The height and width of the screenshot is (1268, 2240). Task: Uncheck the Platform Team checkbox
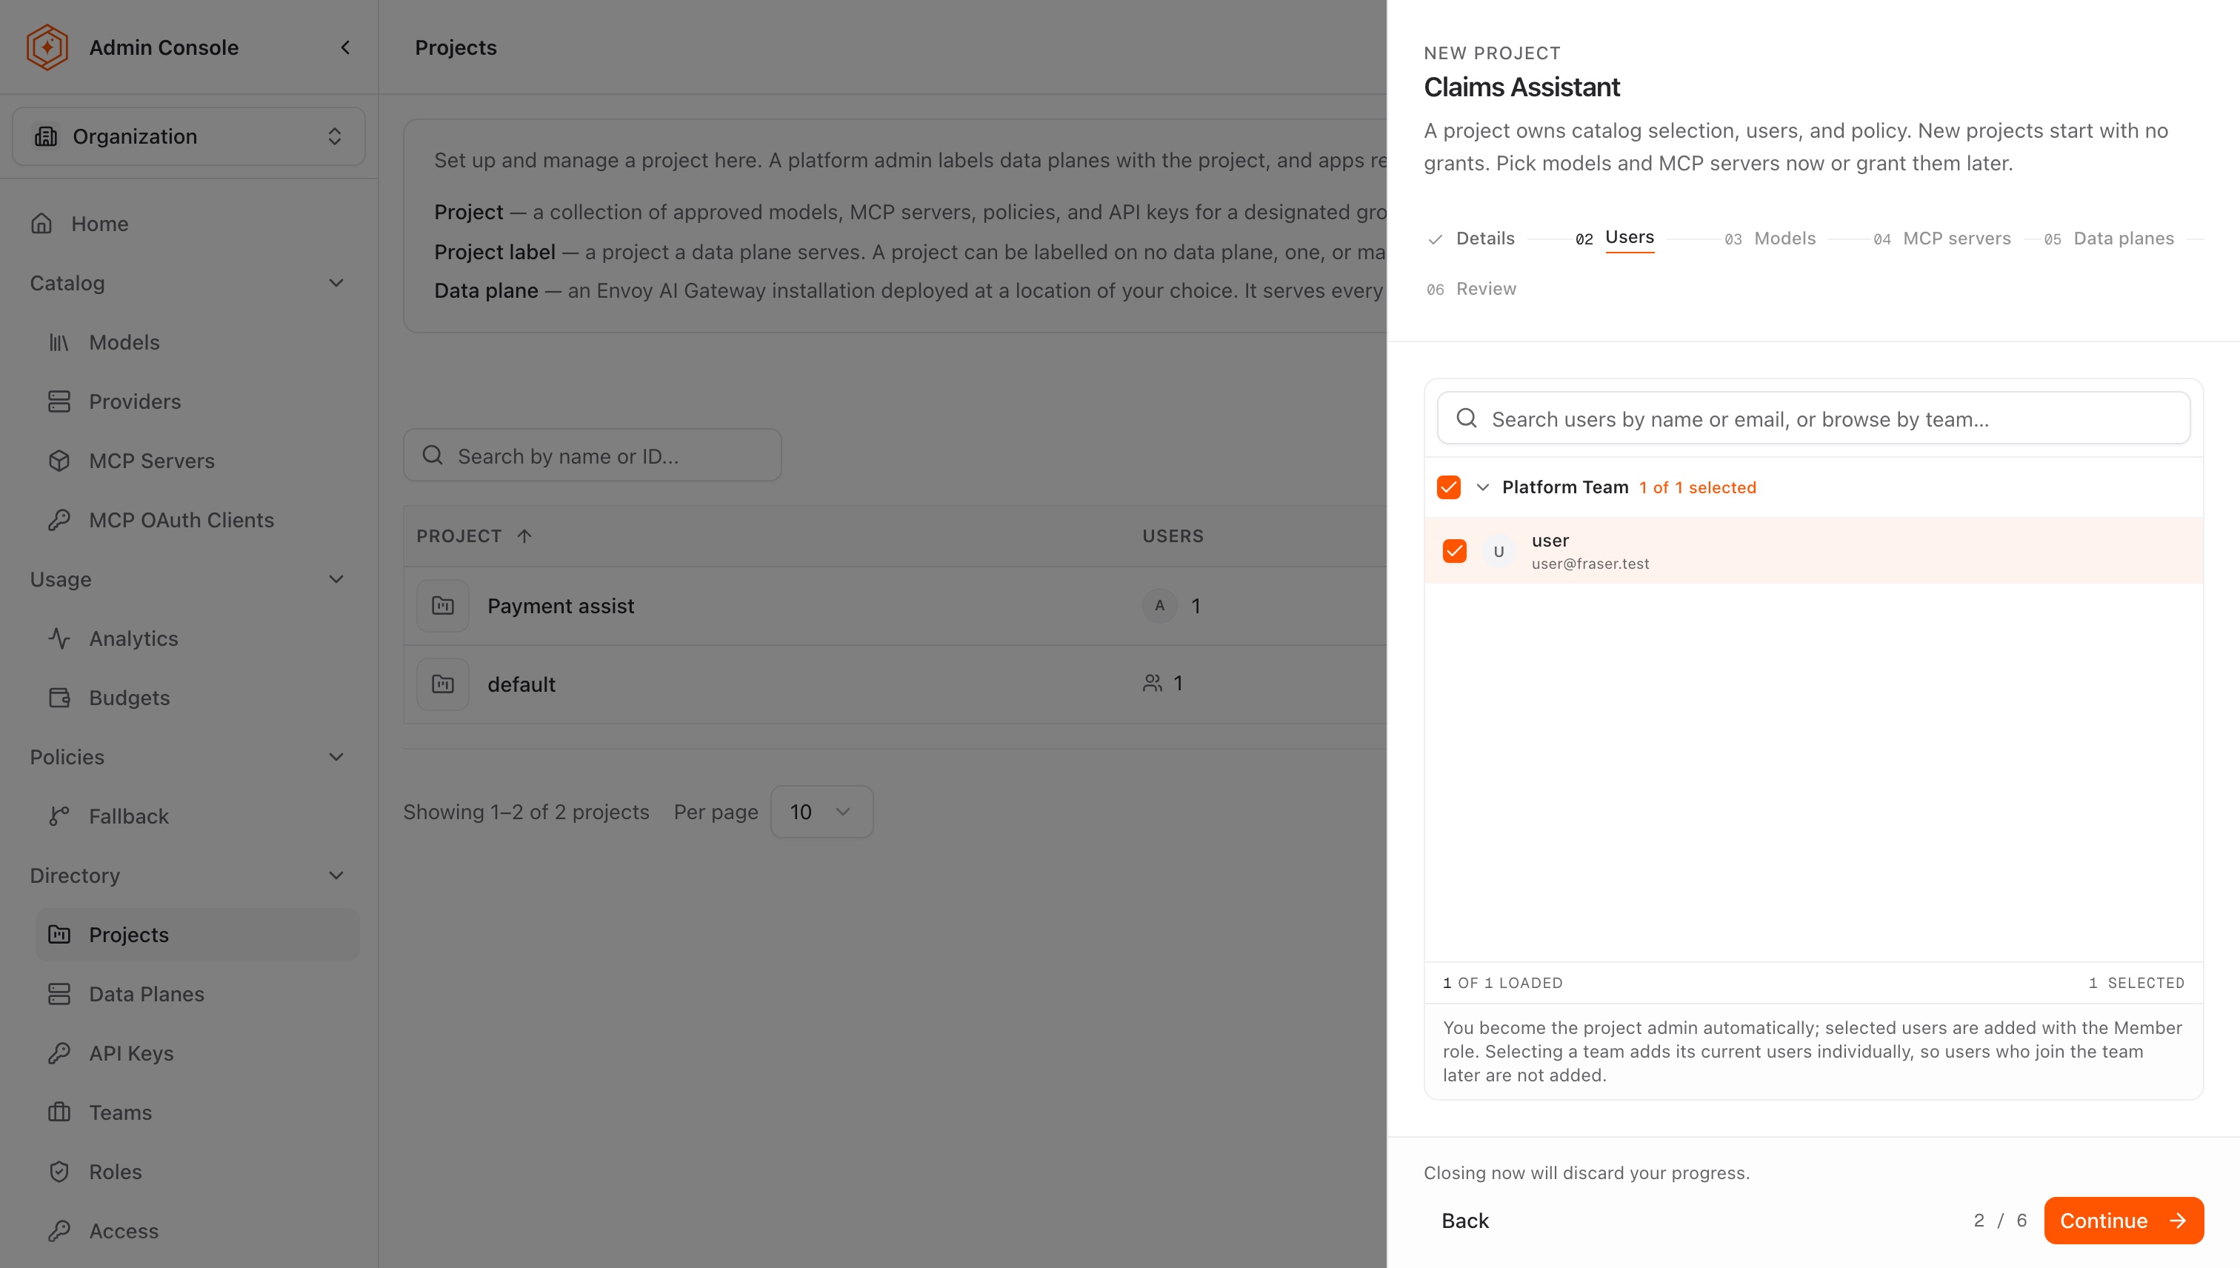click(x=1448, y=487)
